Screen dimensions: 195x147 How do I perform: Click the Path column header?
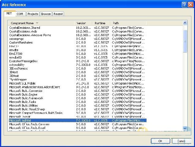click(x=116, y=23)
